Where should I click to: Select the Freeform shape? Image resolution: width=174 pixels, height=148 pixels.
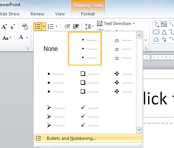(x=156, y=40)
